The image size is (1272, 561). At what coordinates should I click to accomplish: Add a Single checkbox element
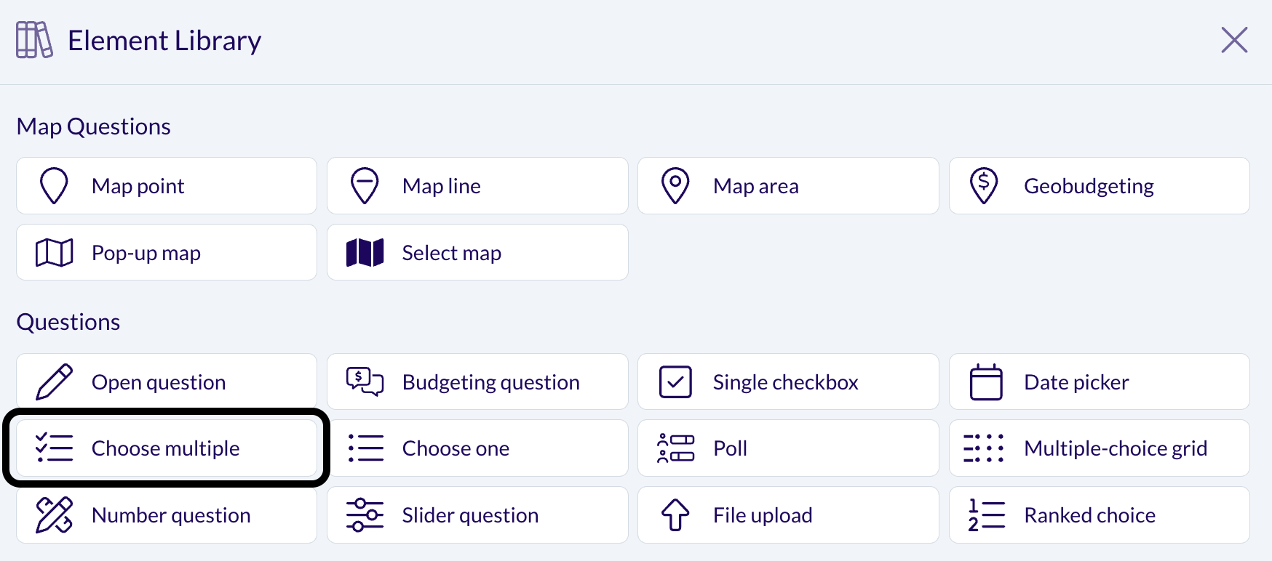tap(788, 382)
